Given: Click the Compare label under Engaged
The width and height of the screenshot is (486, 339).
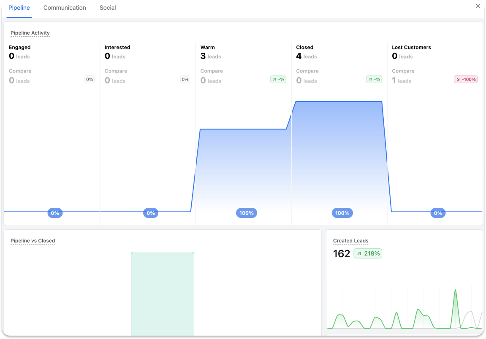Looking at the screenshot, I should [x=20, y=71].
